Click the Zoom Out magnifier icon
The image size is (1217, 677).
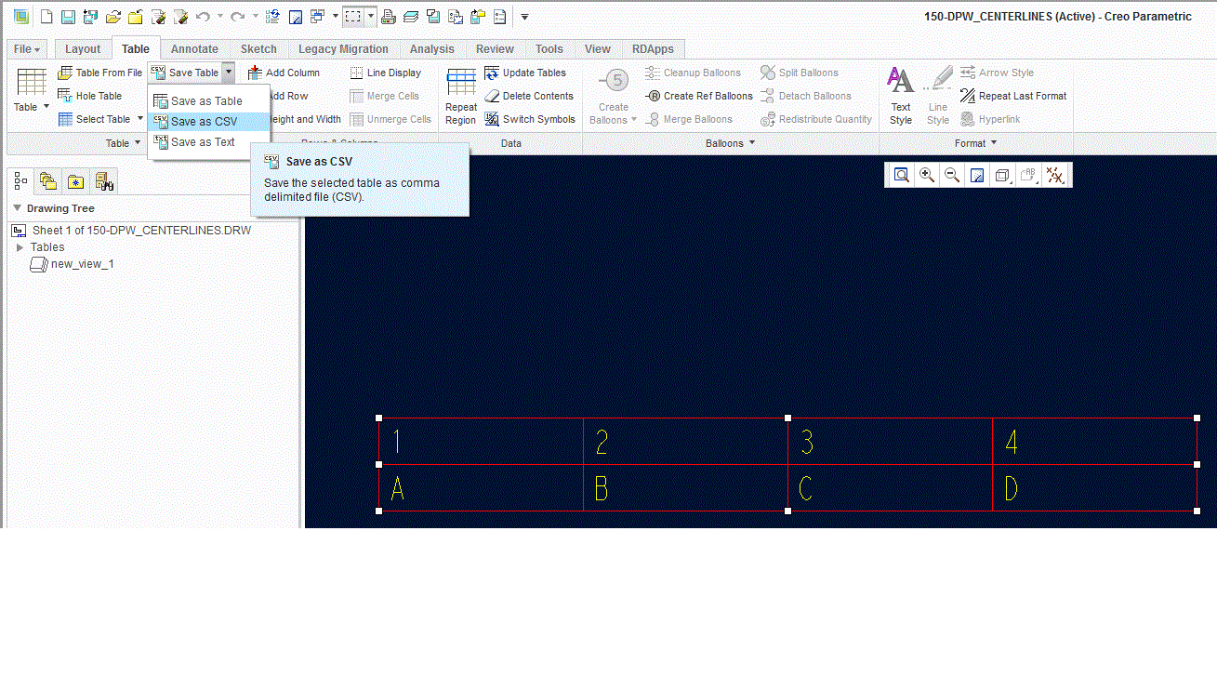pos(952,175)
